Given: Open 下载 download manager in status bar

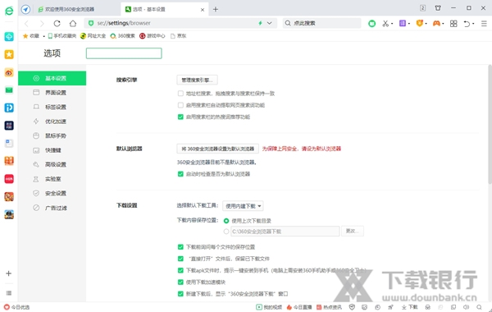Looking at the screenshot, I should [410, 307].
